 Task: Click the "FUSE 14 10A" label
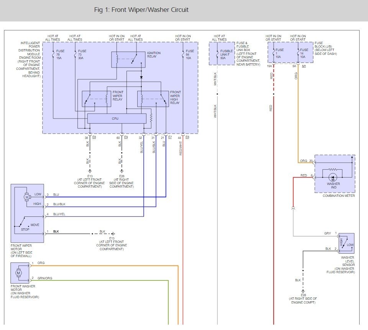(x=304, y=53)
